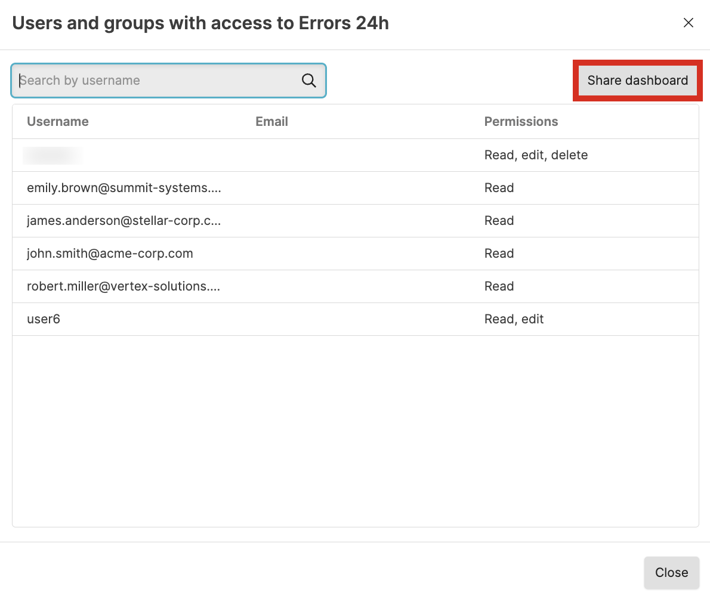The image size is (710, 599).
Task: Select the robert.miller@vertex-solutions user row
Action: 124,286
